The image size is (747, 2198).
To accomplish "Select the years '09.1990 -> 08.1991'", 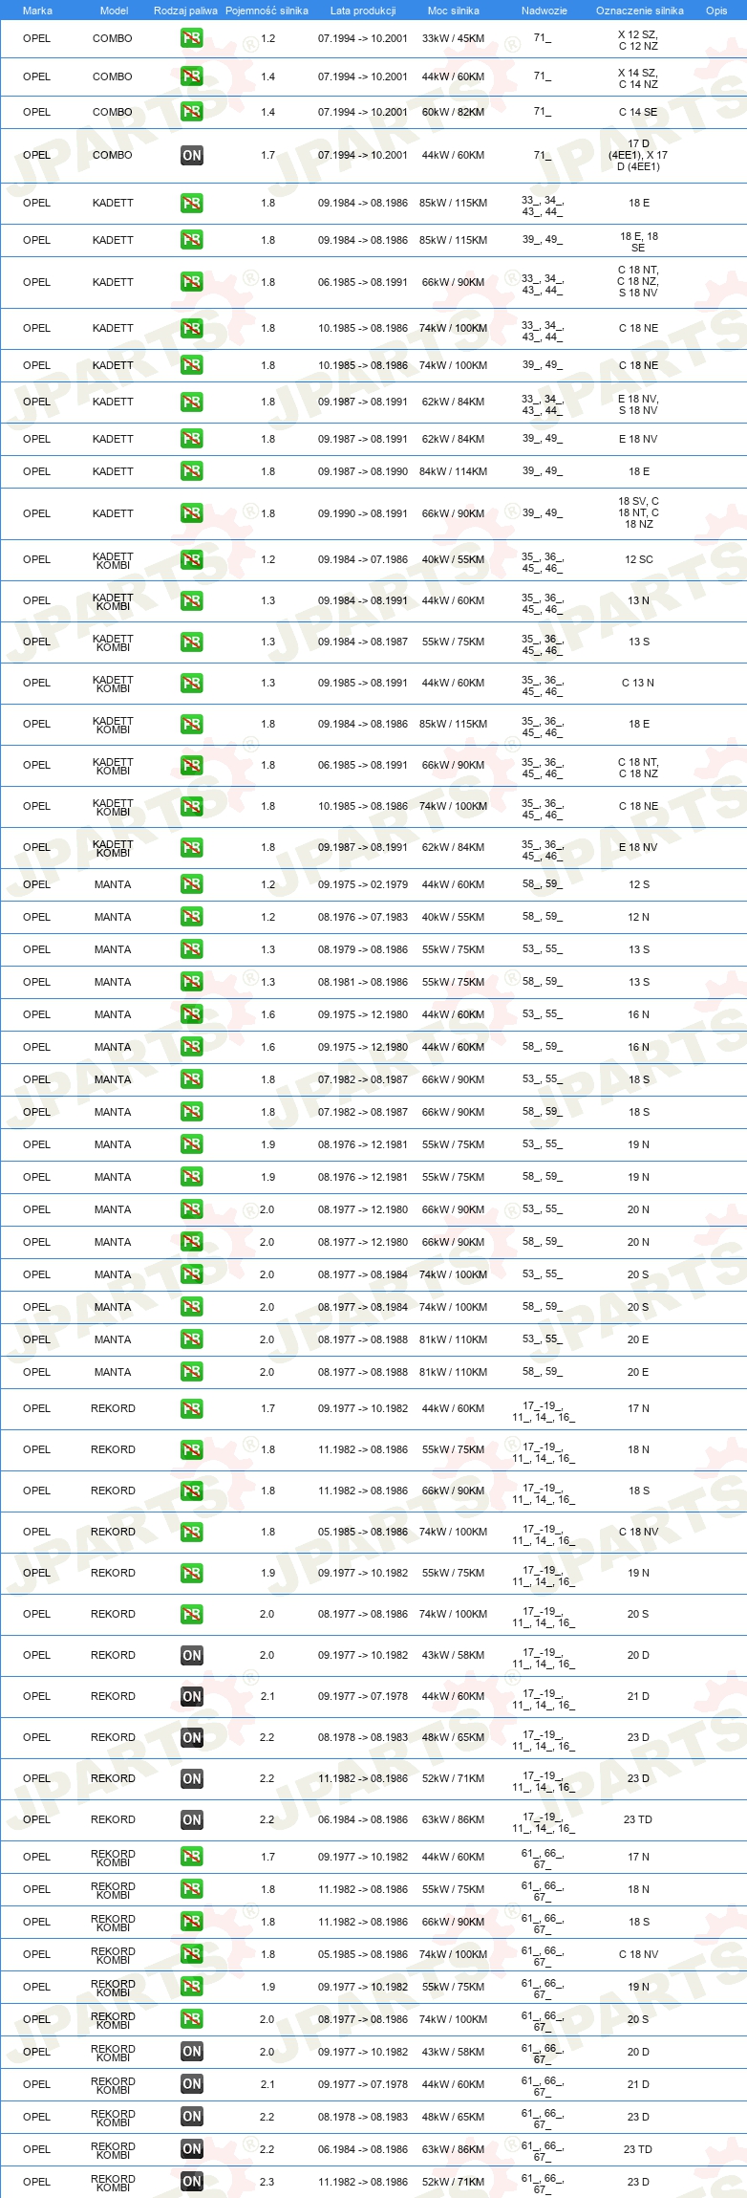I will coord(363,513).
